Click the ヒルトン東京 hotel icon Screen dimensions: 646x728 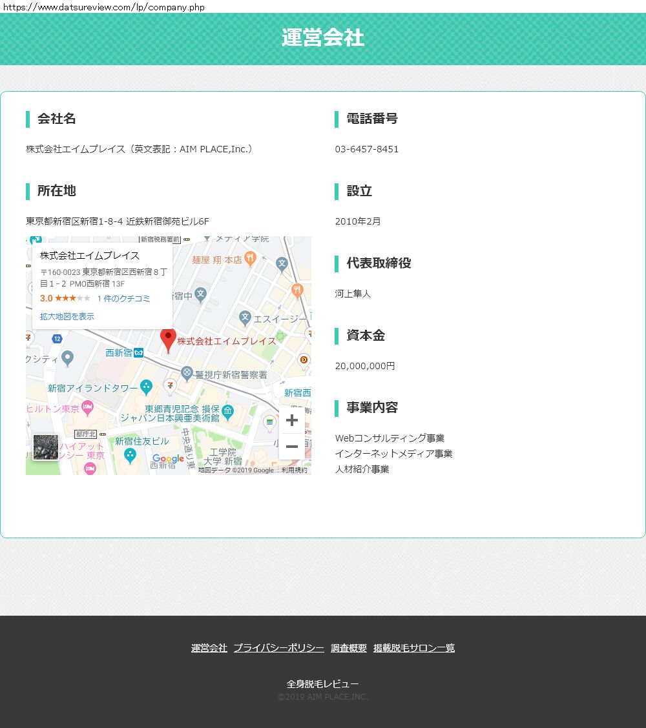click(x=88, y=407)
